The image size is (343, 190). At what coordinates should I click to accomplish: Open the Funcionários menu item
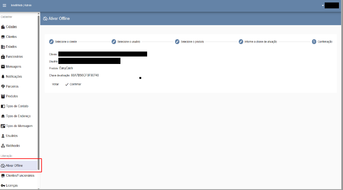14,57
